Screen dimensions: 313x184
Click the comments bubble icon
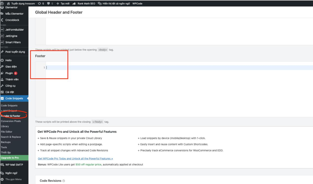[x=49, y=4]
